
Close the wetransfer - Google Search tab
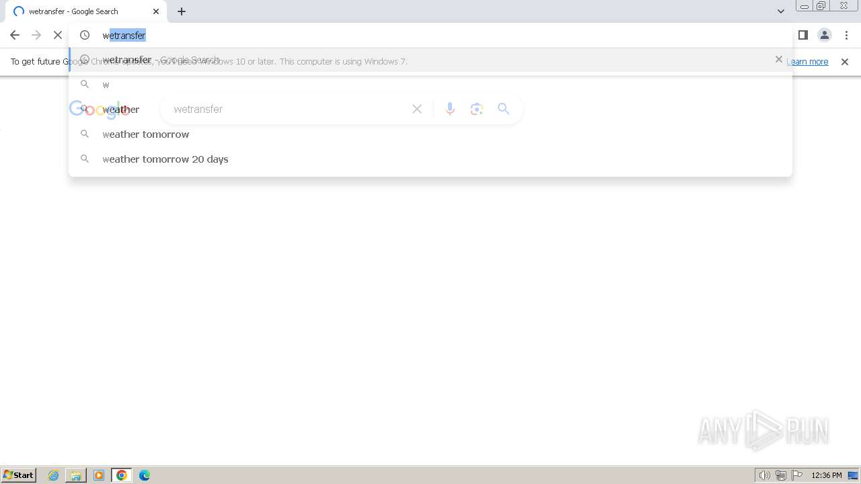point(156,11)
